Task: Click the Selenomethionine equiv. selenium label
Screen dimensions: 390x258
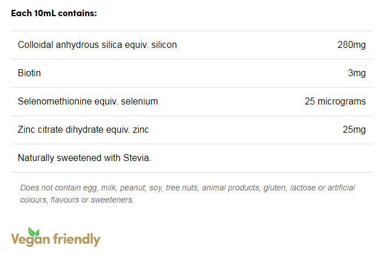Action: (88, 101)
